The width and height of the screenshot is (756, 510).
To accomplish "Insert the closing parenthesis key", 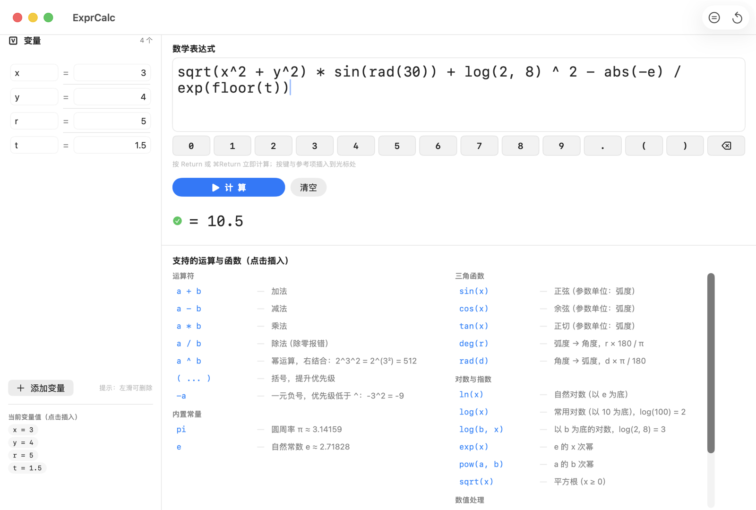I will [x=685, y=146].
